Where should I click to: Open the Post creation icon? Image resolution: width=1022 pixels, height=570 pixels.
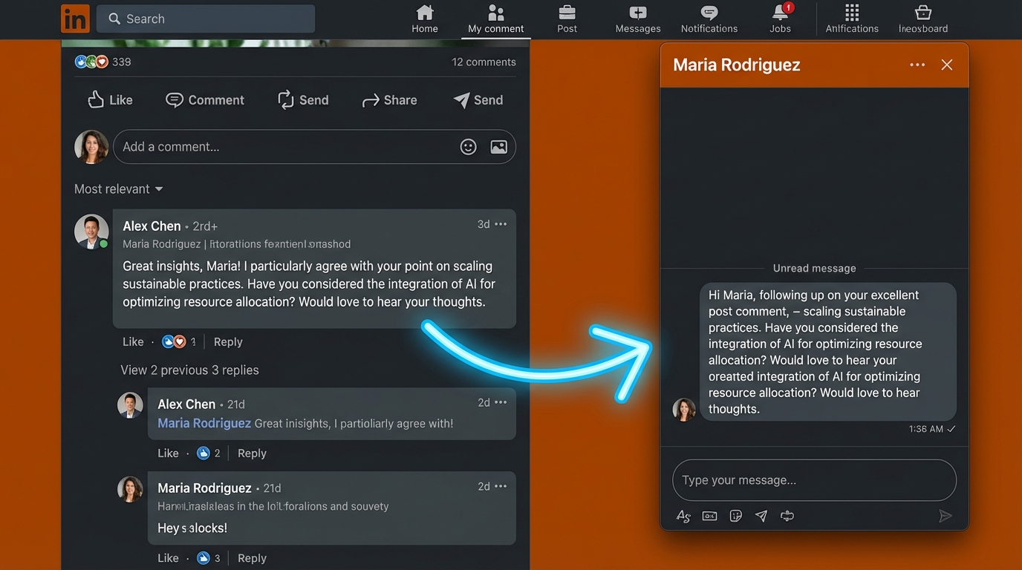[x=567, y=19]
